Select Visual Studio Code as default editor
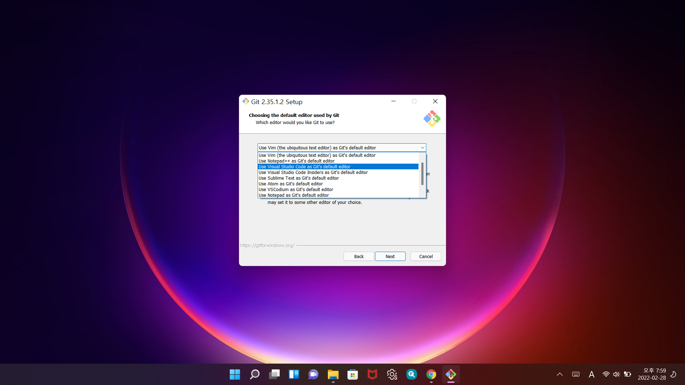 coord(304,167)
